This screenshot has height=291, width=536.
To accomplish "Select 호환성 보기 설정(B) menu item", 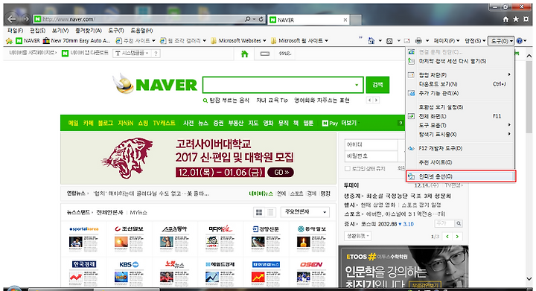I will click(461, 107).
